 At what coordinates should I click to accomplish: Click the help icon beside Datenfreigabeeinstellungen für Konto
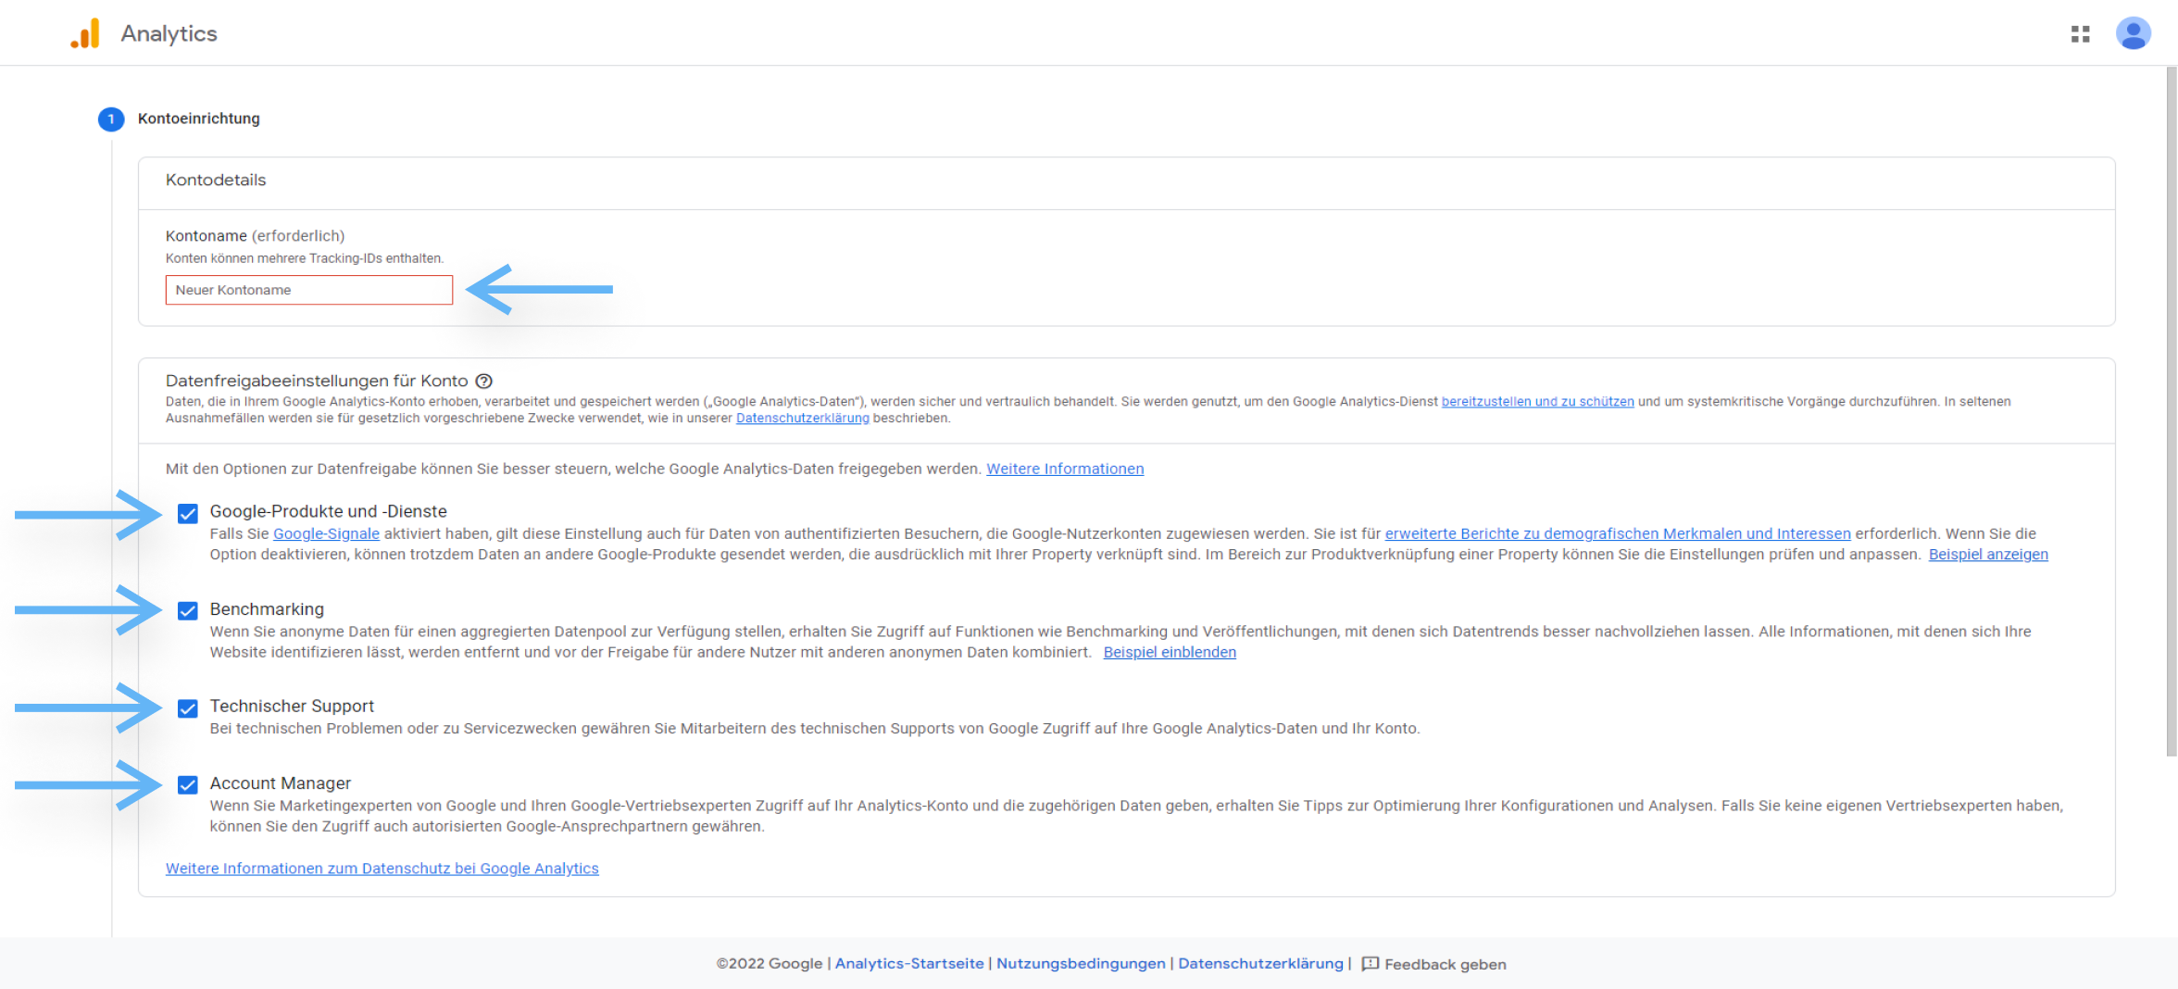[483, 381]
